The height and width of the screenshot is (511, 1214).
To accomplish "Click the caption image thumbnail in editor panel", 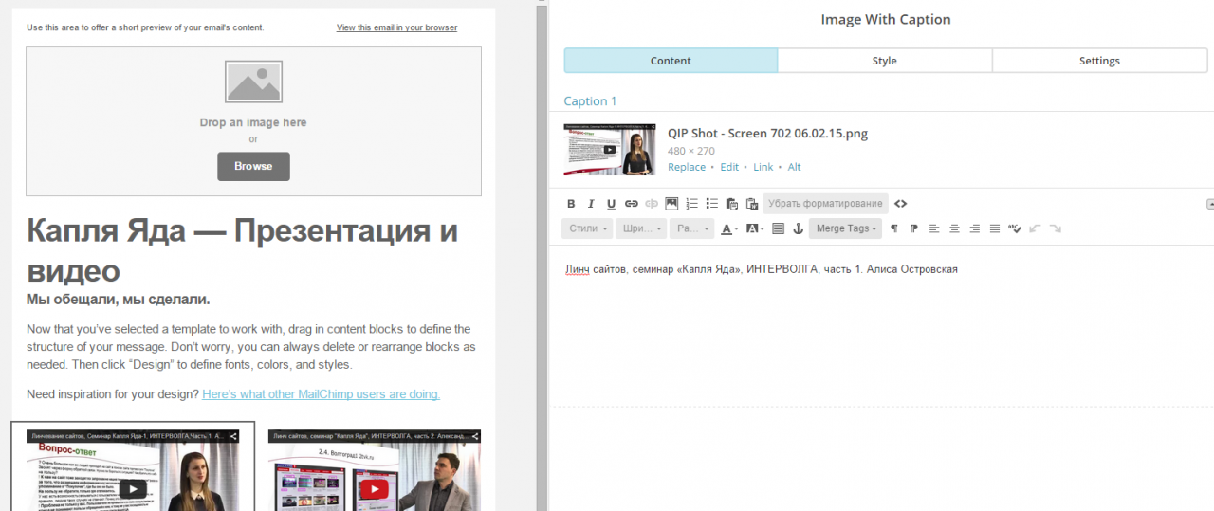I will click(610, 149).
